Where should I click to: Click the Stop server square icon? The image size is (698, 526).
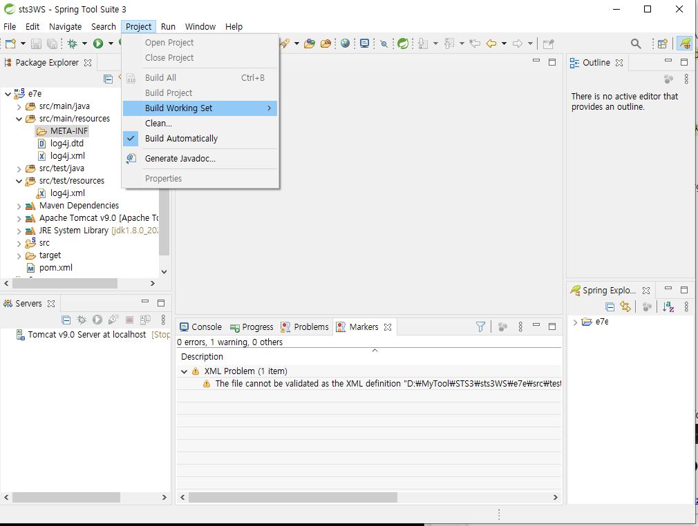coord(129,320)
